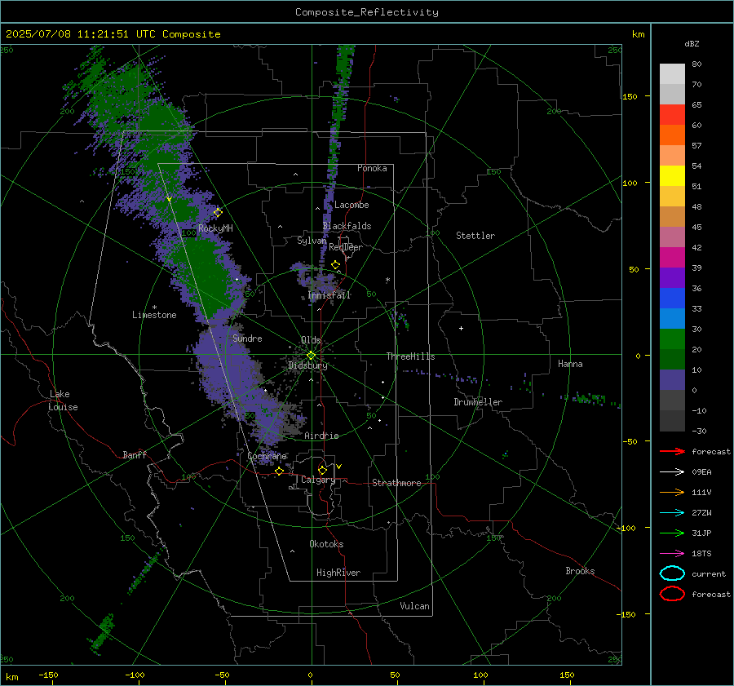Select the slate purple swatch between 10 and 0 dBZ
Viewport: 734px width, 686px height.
pos(672,380)
